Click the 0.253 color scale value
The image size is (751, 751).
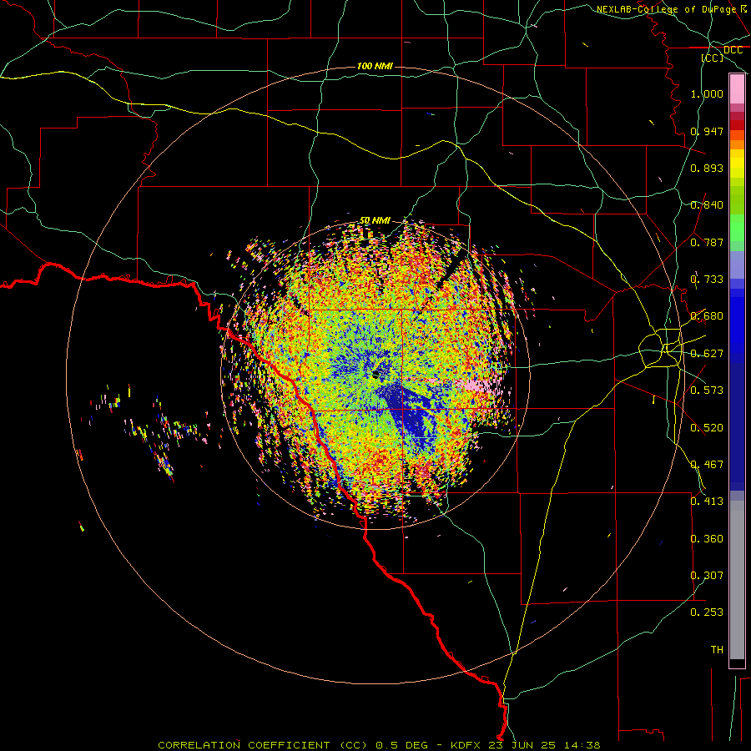(x=707, y=612)
